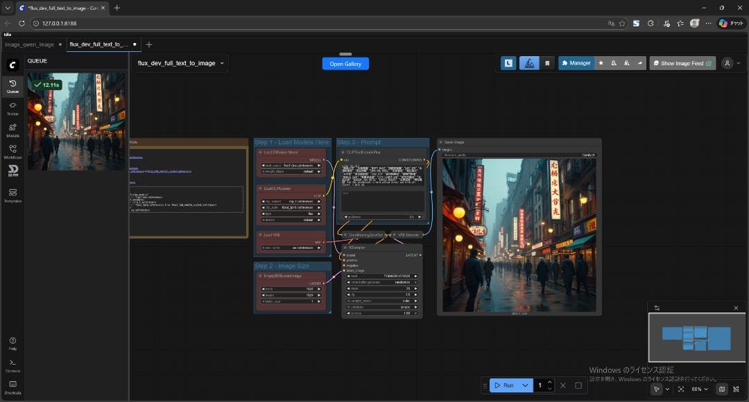Click the Help icon in the sidebar
The height and width of the screenshot is (402, 749).
tap(12, 343)
